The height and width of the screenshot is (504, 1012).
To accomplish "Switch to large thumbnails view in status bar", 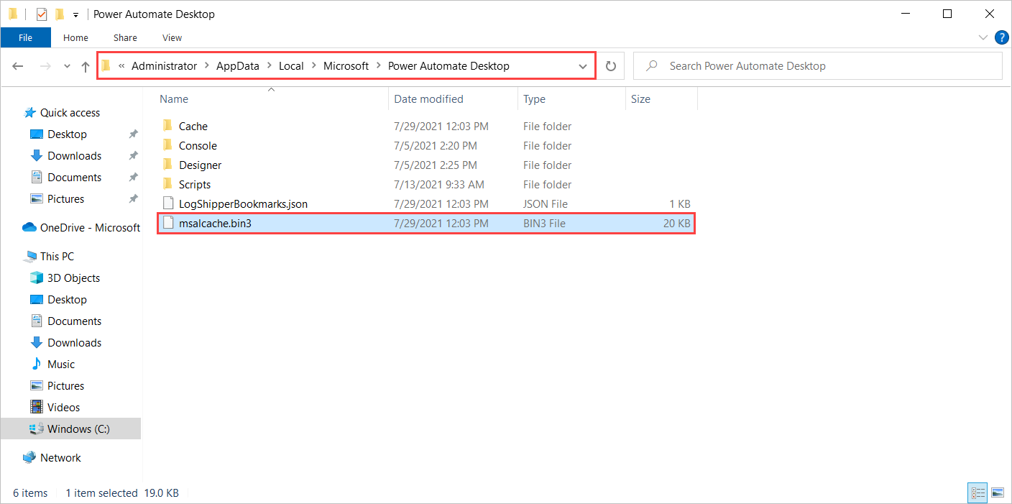I will [x=998, y=492].
